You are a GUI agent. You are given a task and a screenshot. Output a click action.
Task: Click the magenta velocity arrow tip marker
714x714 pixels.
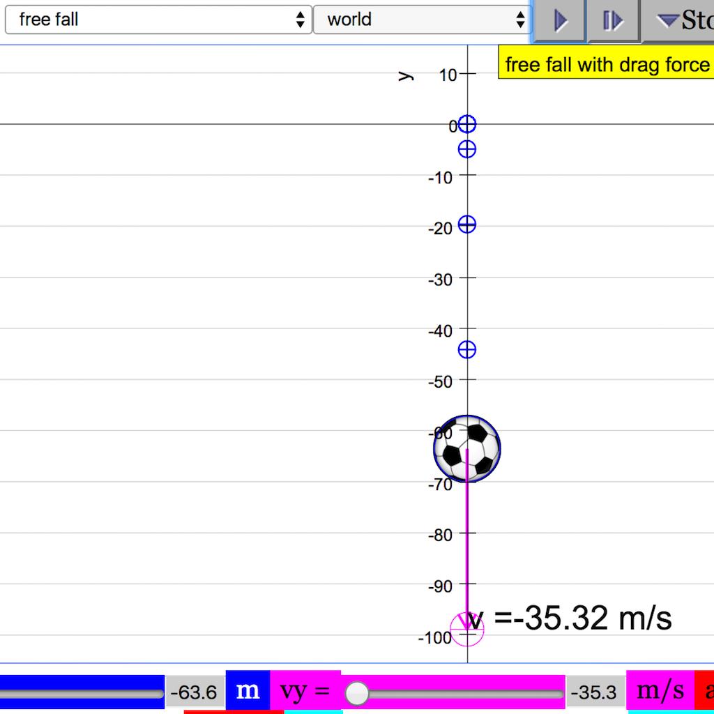(x=466, y=630)
